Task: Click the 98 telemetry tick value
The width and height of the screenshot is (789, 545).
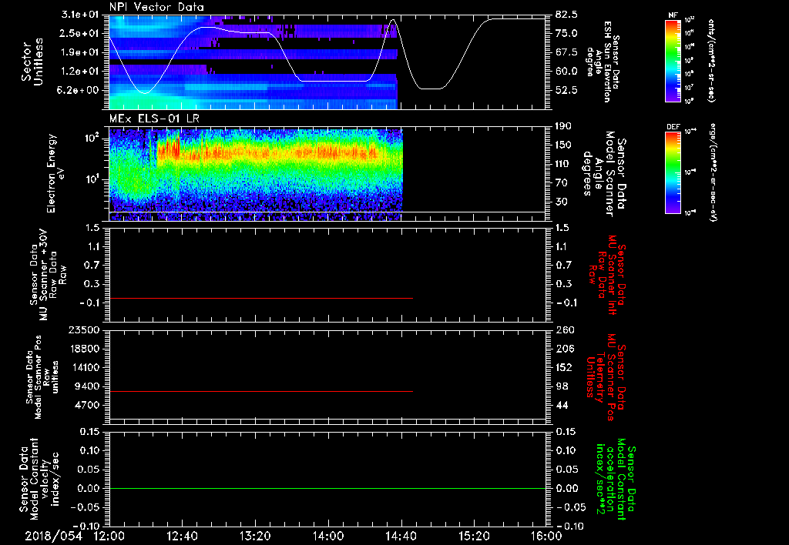Action: 562,386
